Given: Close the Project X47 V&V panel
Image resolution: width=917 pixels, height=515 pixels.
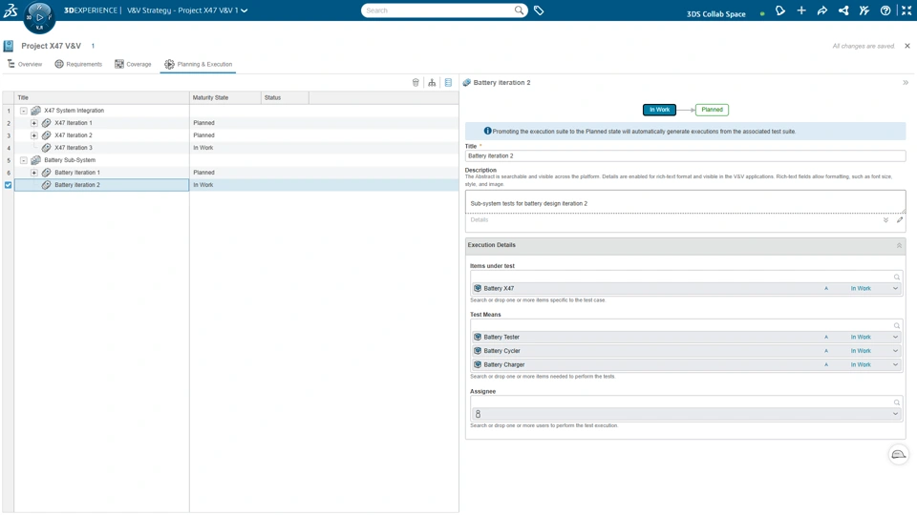Looking at the screenshot, I should [x=907, y=46].
